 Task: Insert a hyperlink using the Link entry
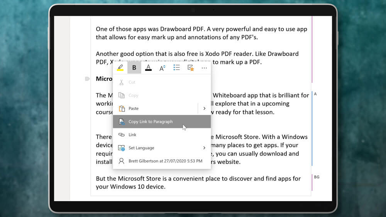(x=132, y=135)
